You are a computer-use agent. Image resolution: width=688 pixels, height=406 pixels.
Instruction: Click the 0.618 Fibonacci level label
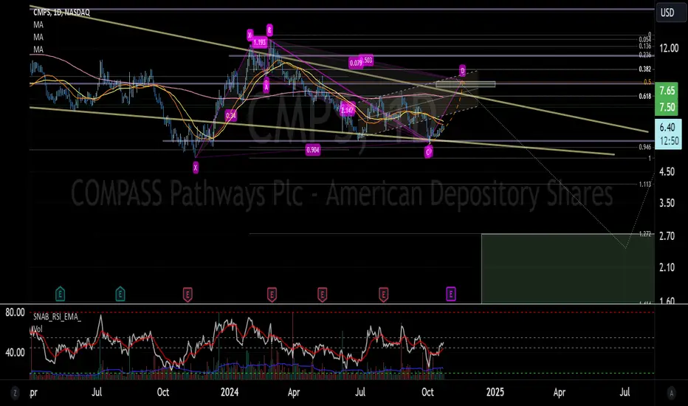[644, 96]
